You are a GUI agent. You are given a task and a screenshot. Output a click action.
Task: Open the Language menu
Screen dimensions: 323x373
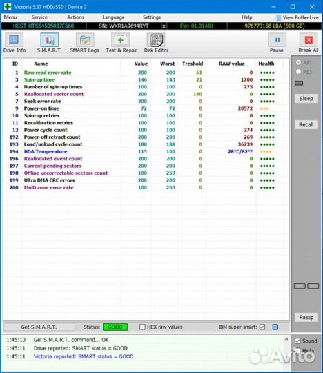tap(114, 17)
